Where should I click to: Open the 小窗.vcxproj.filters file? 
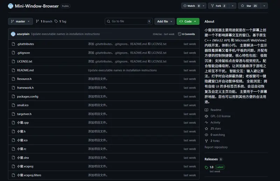pos(29,175)
